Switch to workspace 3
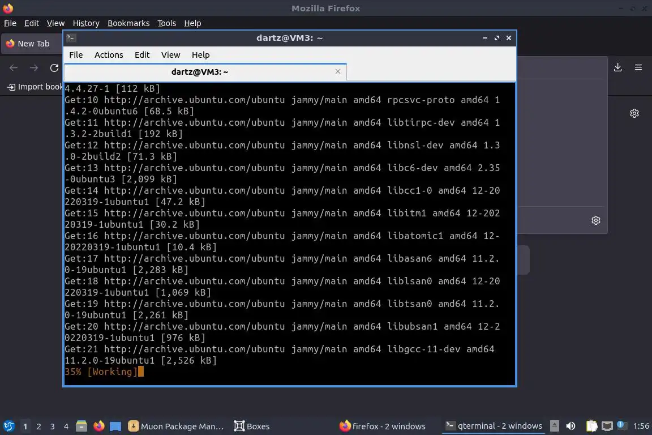The width and height of the screenshot is (652, 435). [x=53, y=427]
